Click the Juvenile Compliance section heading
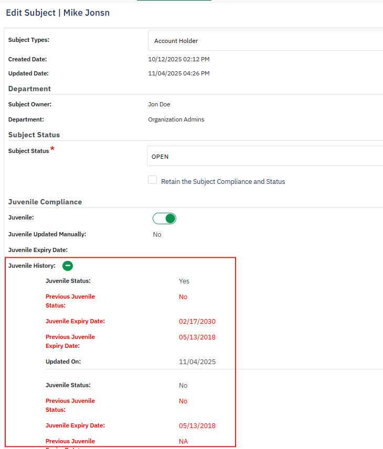 pyautogui.click(x=45, y=202)
